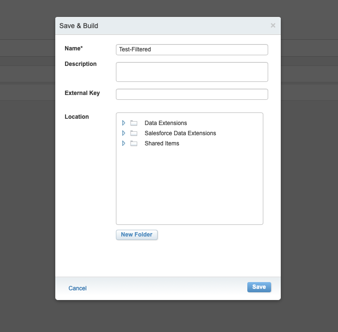Click the New Folder button
Image resolution: width=338 pixels, height=332 pixels.
click(137, 235)
